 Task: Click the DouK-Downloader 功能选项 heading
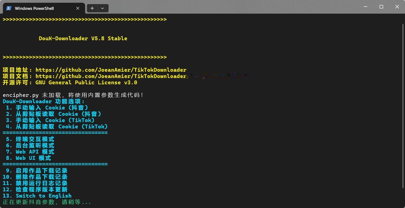(44, 101)
